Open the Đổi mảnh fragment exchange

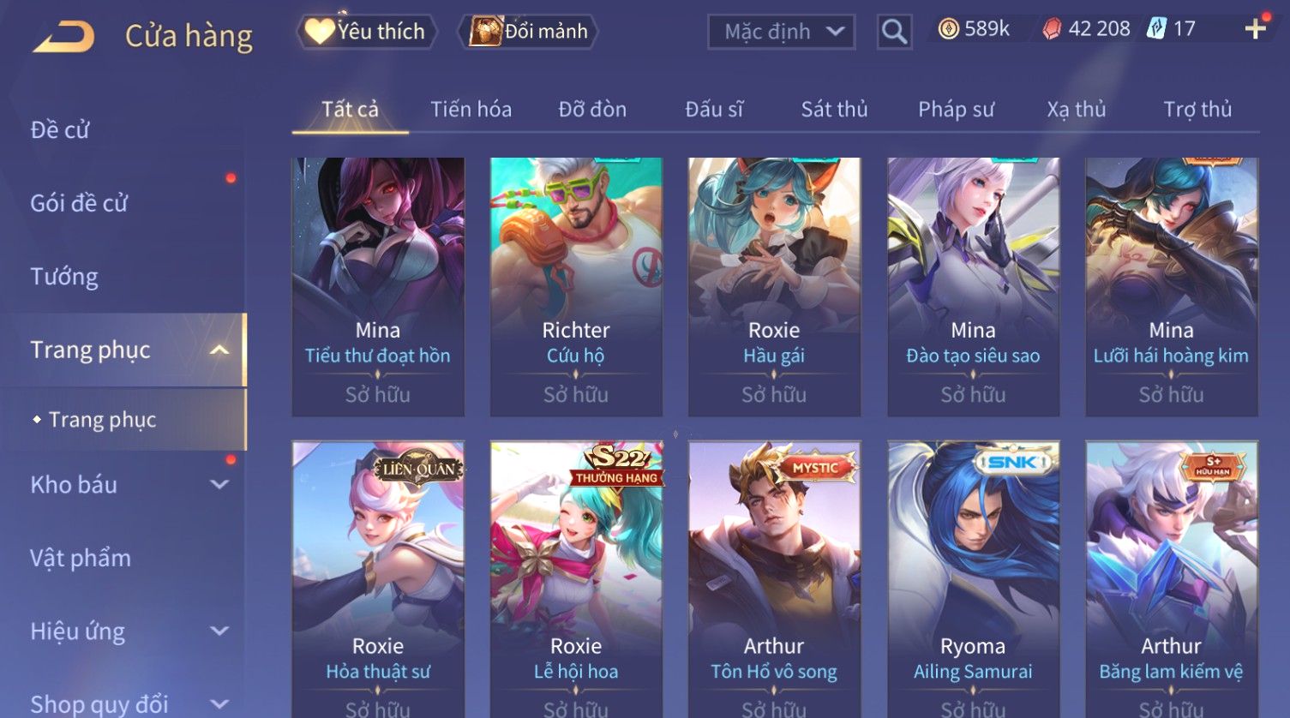coord(529,32)
